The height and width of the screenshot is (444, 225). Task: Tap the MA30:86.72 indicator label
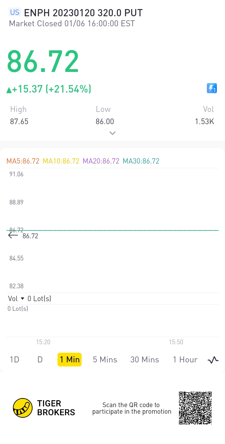[141, 161]
